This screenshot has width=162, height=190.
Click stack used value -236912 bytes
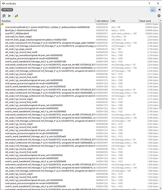152,24
